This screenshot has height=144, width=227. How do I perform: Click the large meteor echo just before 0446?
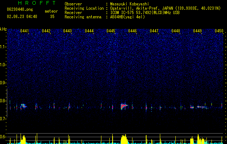(124, 106)
